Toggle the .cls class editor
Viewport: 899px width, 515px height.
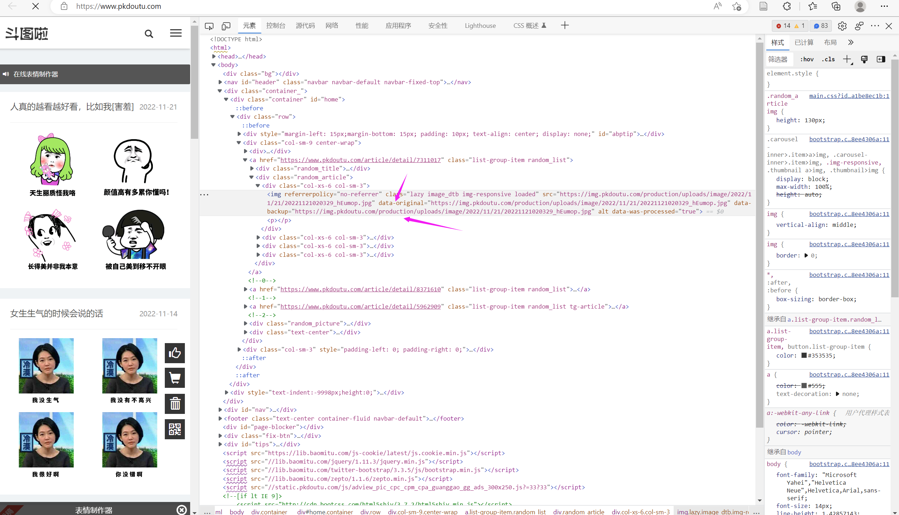click(x=828, y=60)
